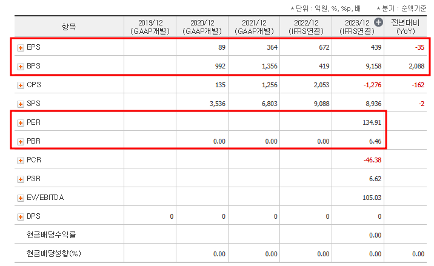Select EPS value 364 for 2021/12
Viewport: 434px width, 266px height.
(x=272, y=48)
